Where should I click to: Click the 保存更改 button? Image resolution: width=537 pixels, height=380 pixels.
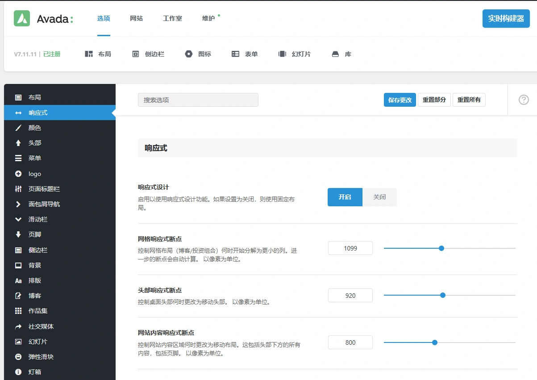(399, 100)
